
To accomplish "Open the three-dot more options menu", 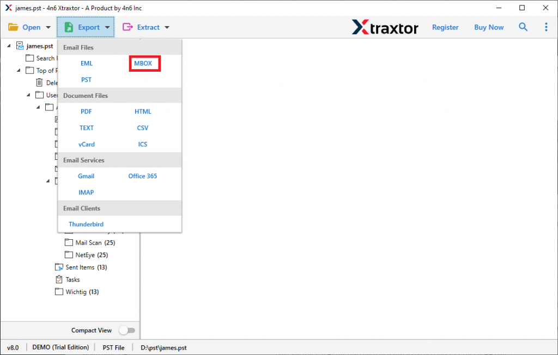I will tap(546, 27).
